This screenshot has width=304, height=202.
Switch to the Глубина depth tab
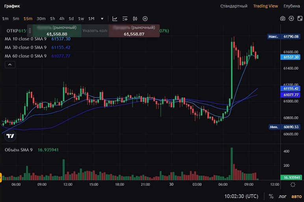(x=291, y=6)
